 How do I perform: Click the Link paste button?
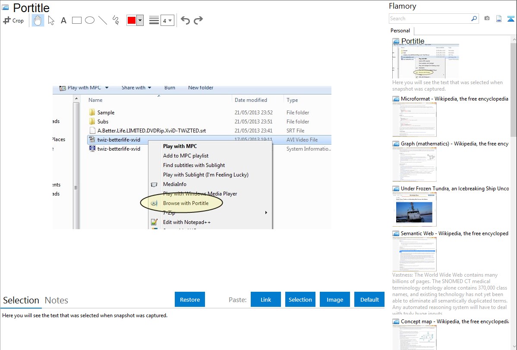pos(266,300)
